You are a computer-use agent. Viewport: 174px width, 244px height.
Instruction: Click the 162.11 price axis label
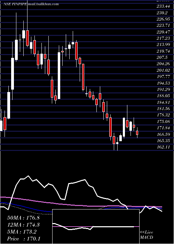(x=163, y=147)
